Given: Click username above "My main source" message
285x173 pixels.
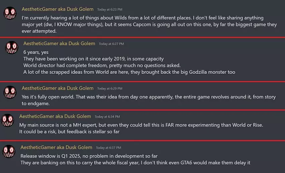Looking at the screenshot, I should pyautogui.click(x=55, y=116).
